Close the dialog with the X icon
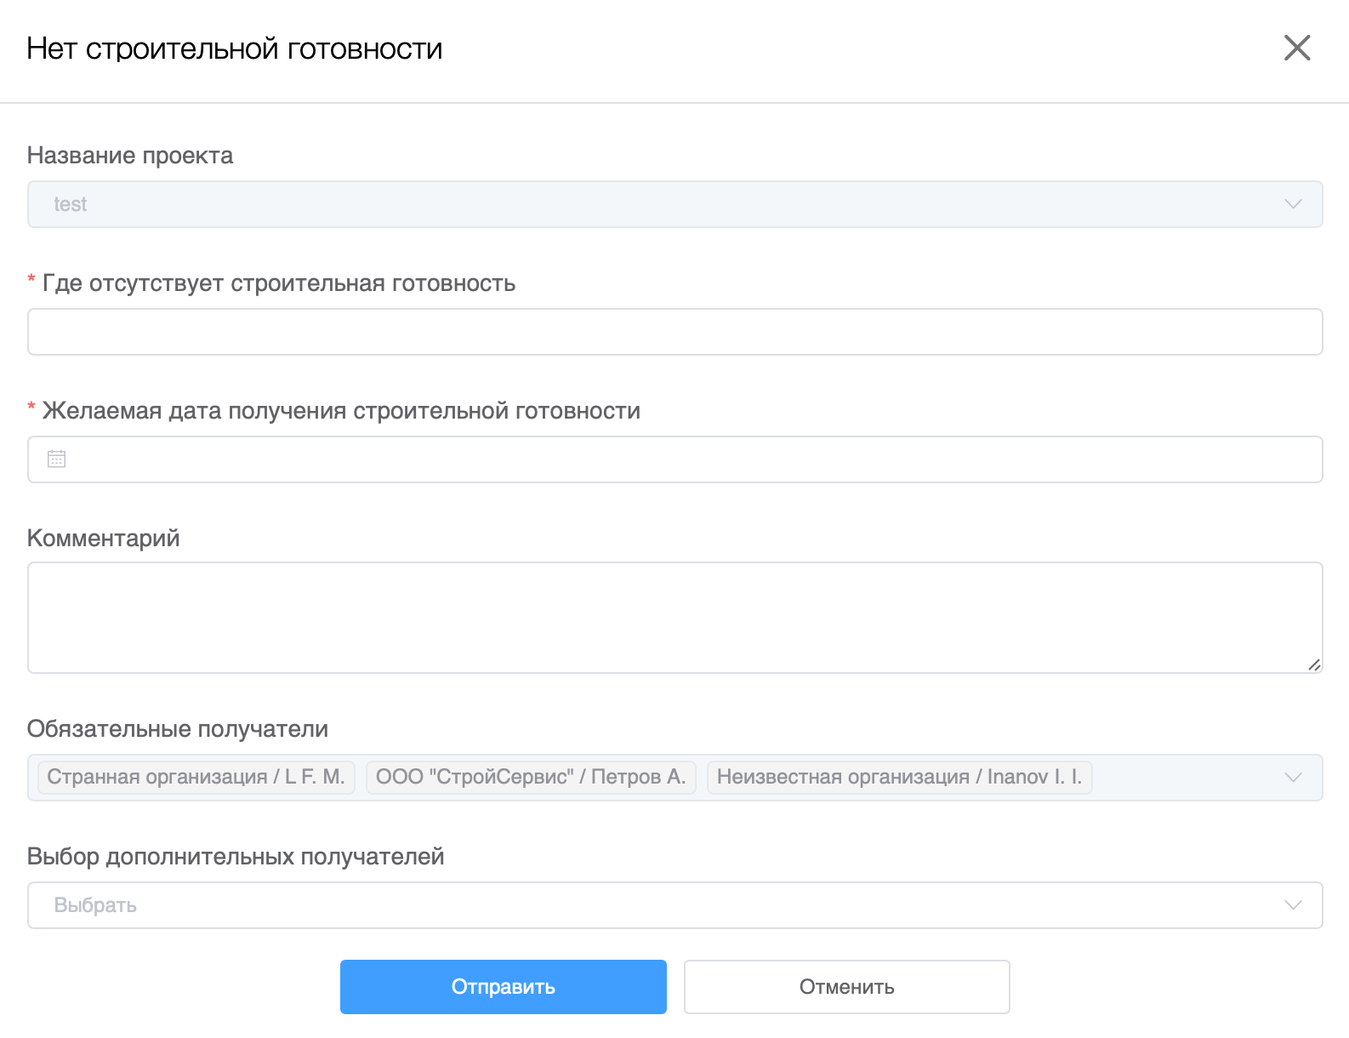This screenshot has height=1038, width=1349. 1297,48
